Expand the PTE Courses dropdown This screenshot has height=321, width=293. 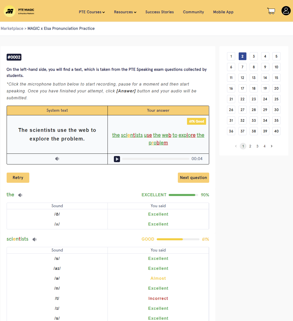point(92,12)
